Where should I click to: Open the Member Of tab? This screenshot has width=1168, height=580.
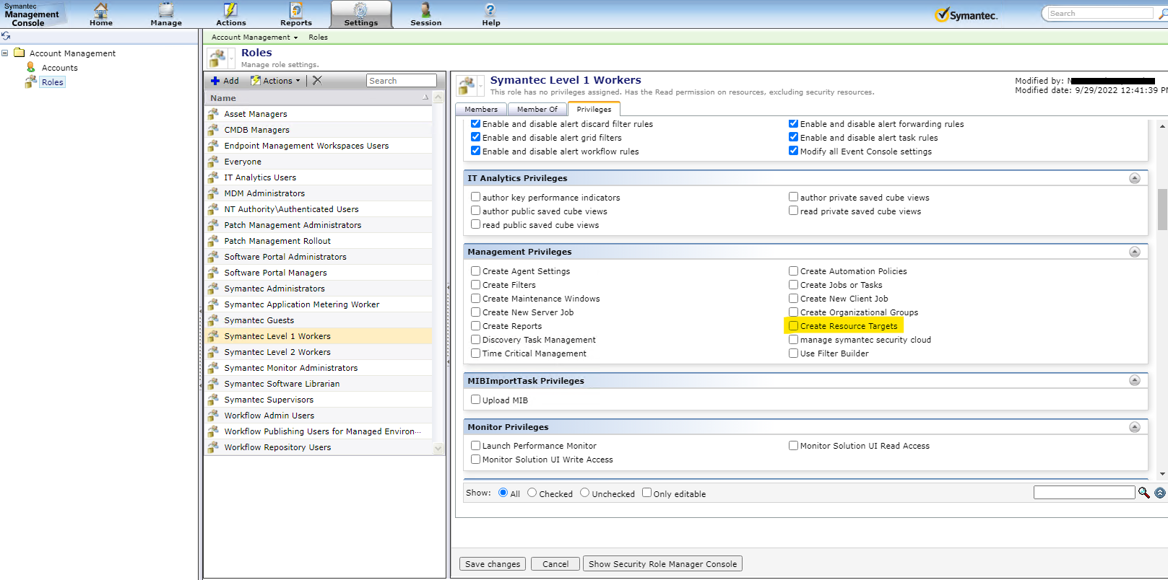537,109
